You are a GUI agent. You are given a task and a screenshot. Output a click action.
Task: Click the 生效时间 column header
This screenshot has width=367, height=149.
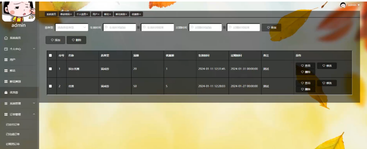coord(204,56)
